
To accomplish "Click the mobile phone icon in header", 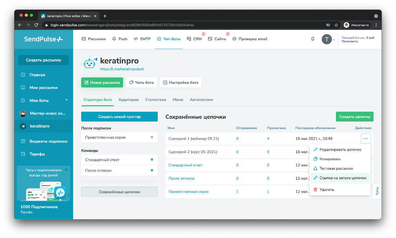I will [x=313, y=39].
